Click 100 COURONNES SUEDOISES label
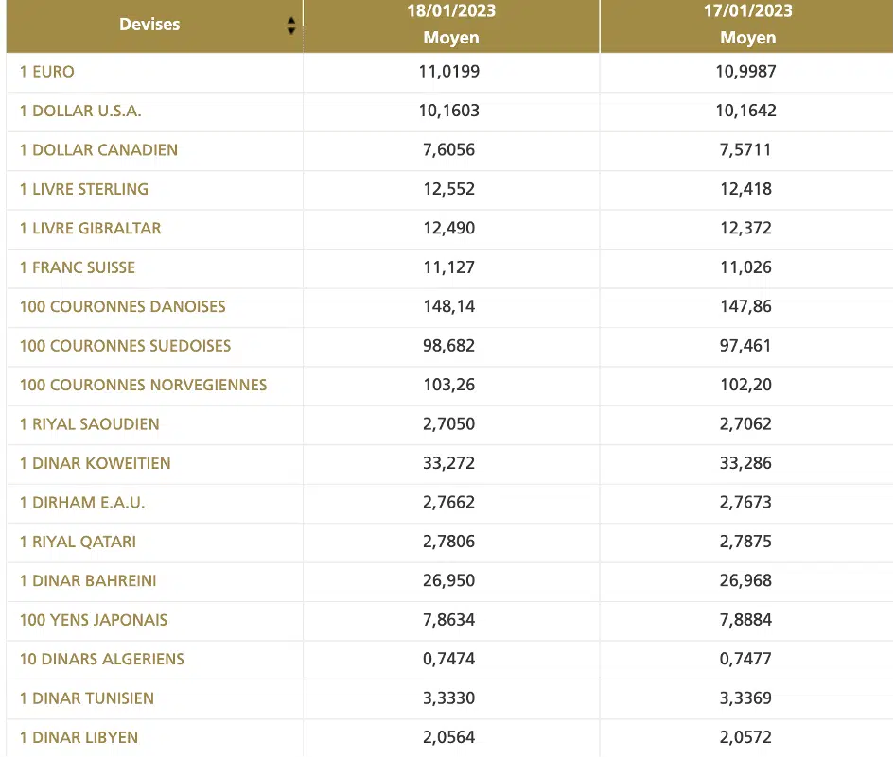Screen dimensions: 894x758 pyautogui.click(x=126, y=346)
